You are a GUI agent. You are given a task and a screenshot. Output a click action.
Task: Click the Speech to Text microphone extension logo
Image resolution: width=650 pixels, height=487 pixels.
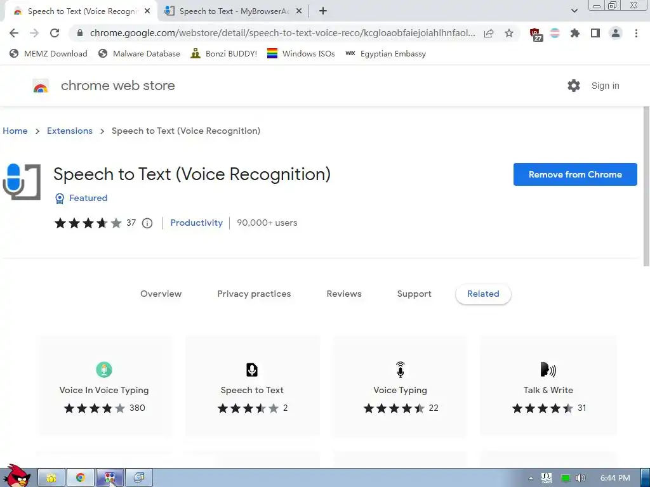(x=22, y=181)
